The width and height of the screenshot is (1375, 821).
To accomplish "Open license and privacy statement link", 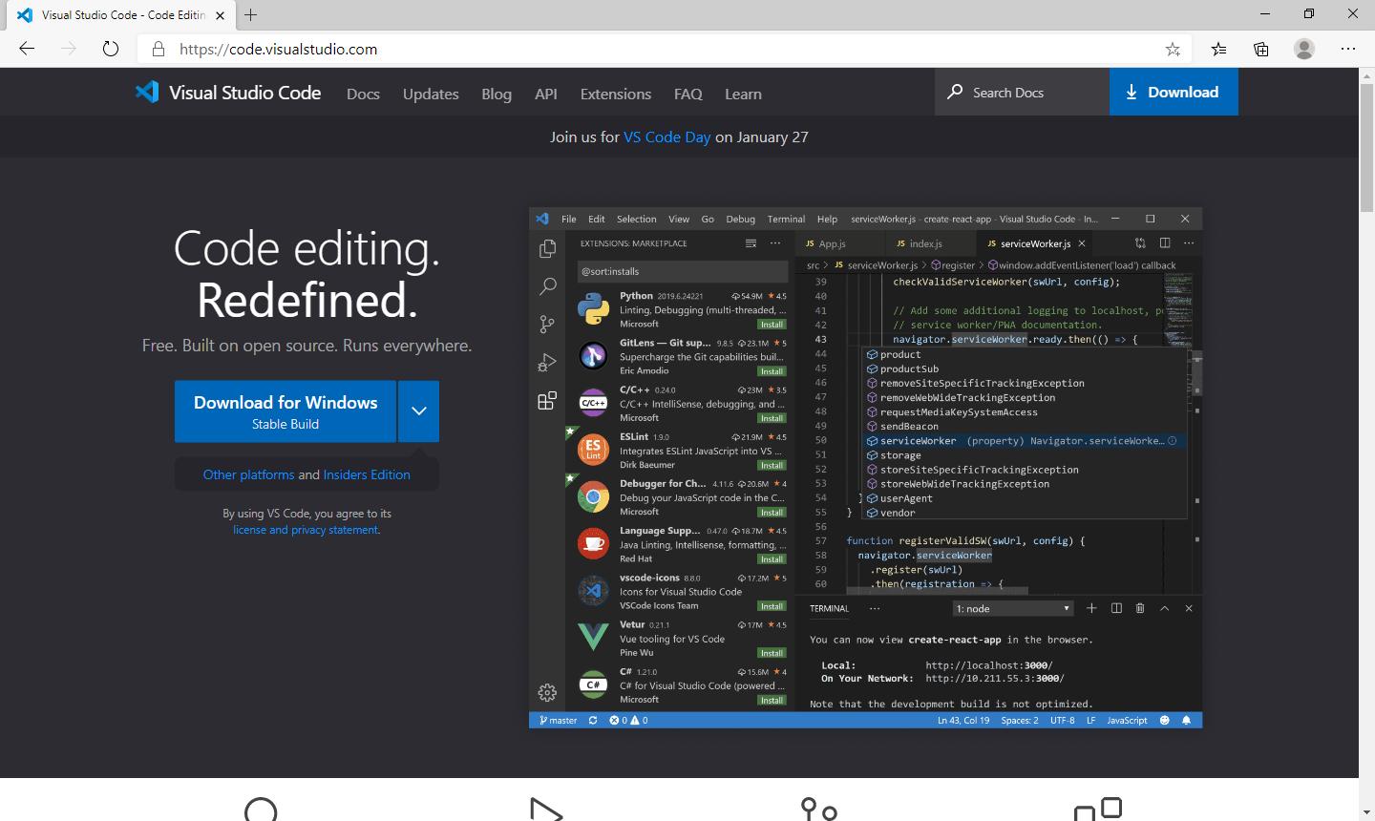I will pos(307,529).
